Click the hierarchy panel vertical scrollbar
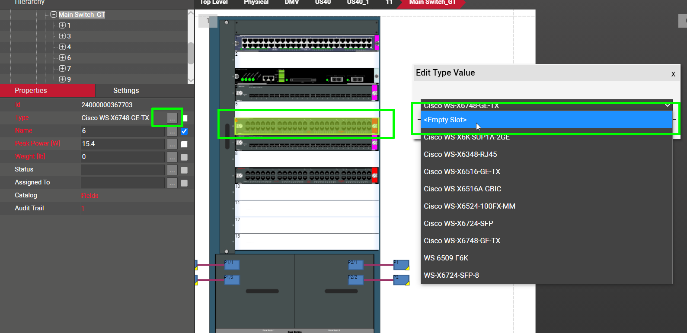This screenshot has width=687, height=333. [191, 53]
